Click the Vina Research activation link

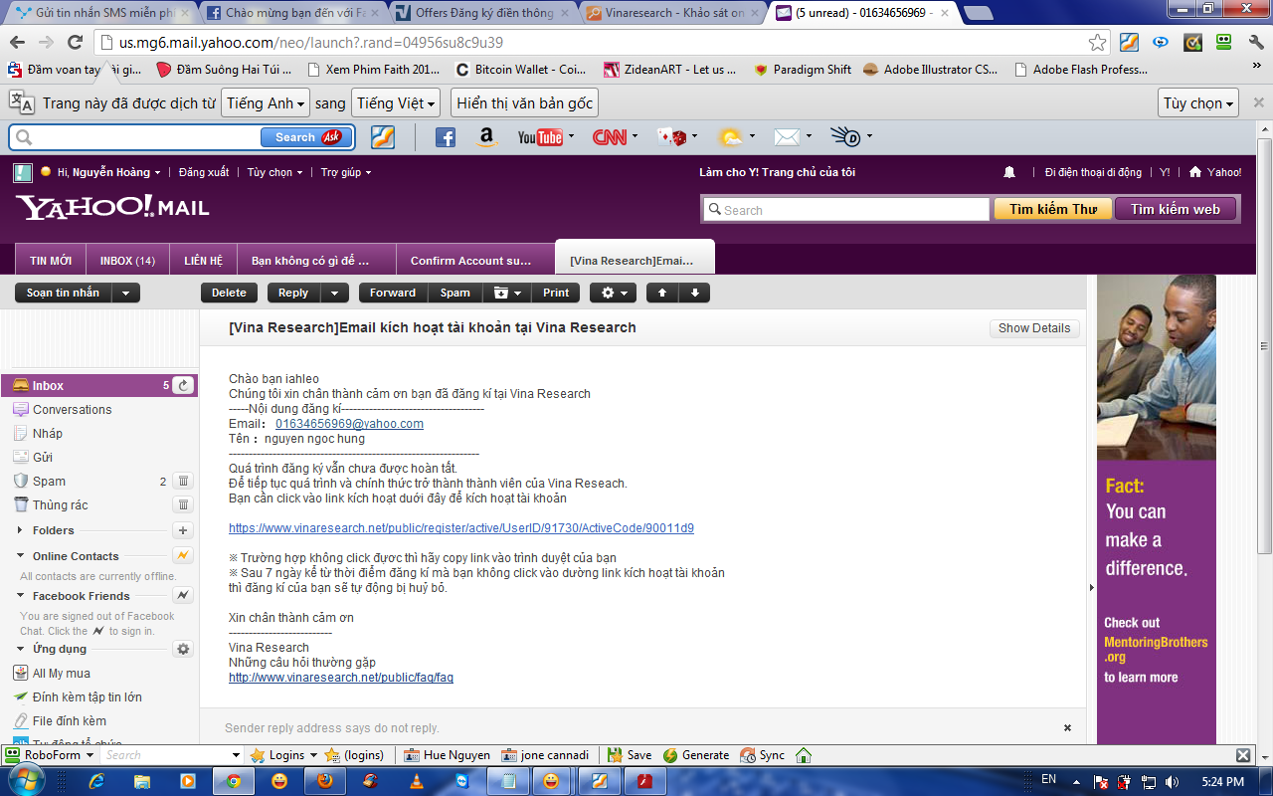(461, 528)
